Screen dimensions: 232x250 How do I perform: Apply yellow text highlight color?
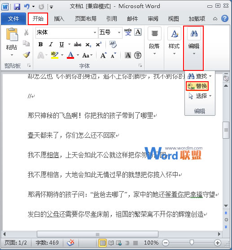coord(55,55)
